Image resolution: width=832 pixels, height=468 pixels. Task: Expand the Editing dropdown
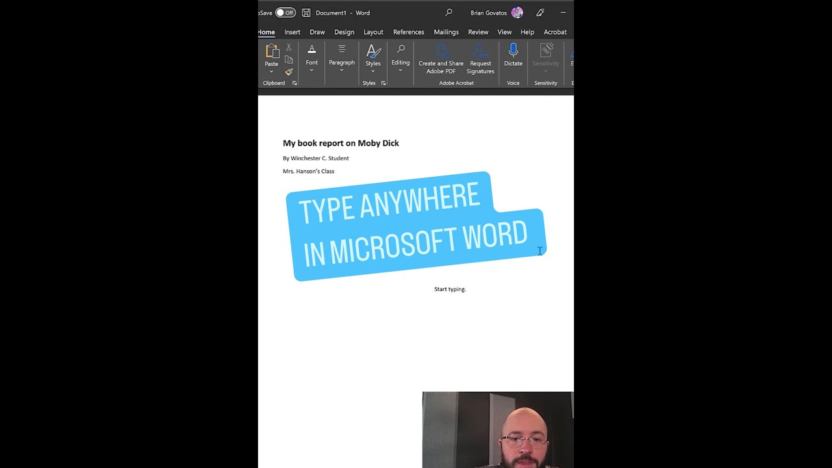(400, 58)
